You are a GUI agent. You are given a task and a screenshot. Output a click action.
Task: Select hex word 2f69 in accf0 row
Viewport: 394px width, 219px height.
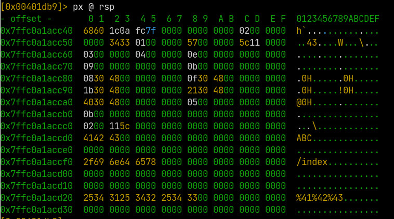(x=94, y=162)
